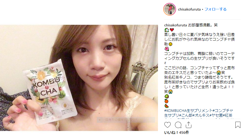Open comments via the speech bubble icon

pyautogui.click(x=178, y=125)
